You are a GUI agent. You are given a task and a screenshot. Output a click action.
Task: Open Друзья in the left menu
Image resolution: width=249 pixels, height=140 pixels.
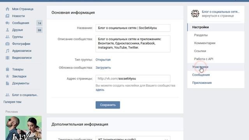(x=18, y=30)
